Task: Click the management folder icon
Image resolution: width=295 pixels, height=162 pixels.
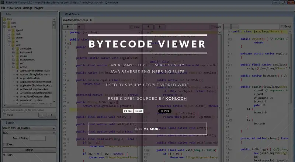Action: (18, 60)
